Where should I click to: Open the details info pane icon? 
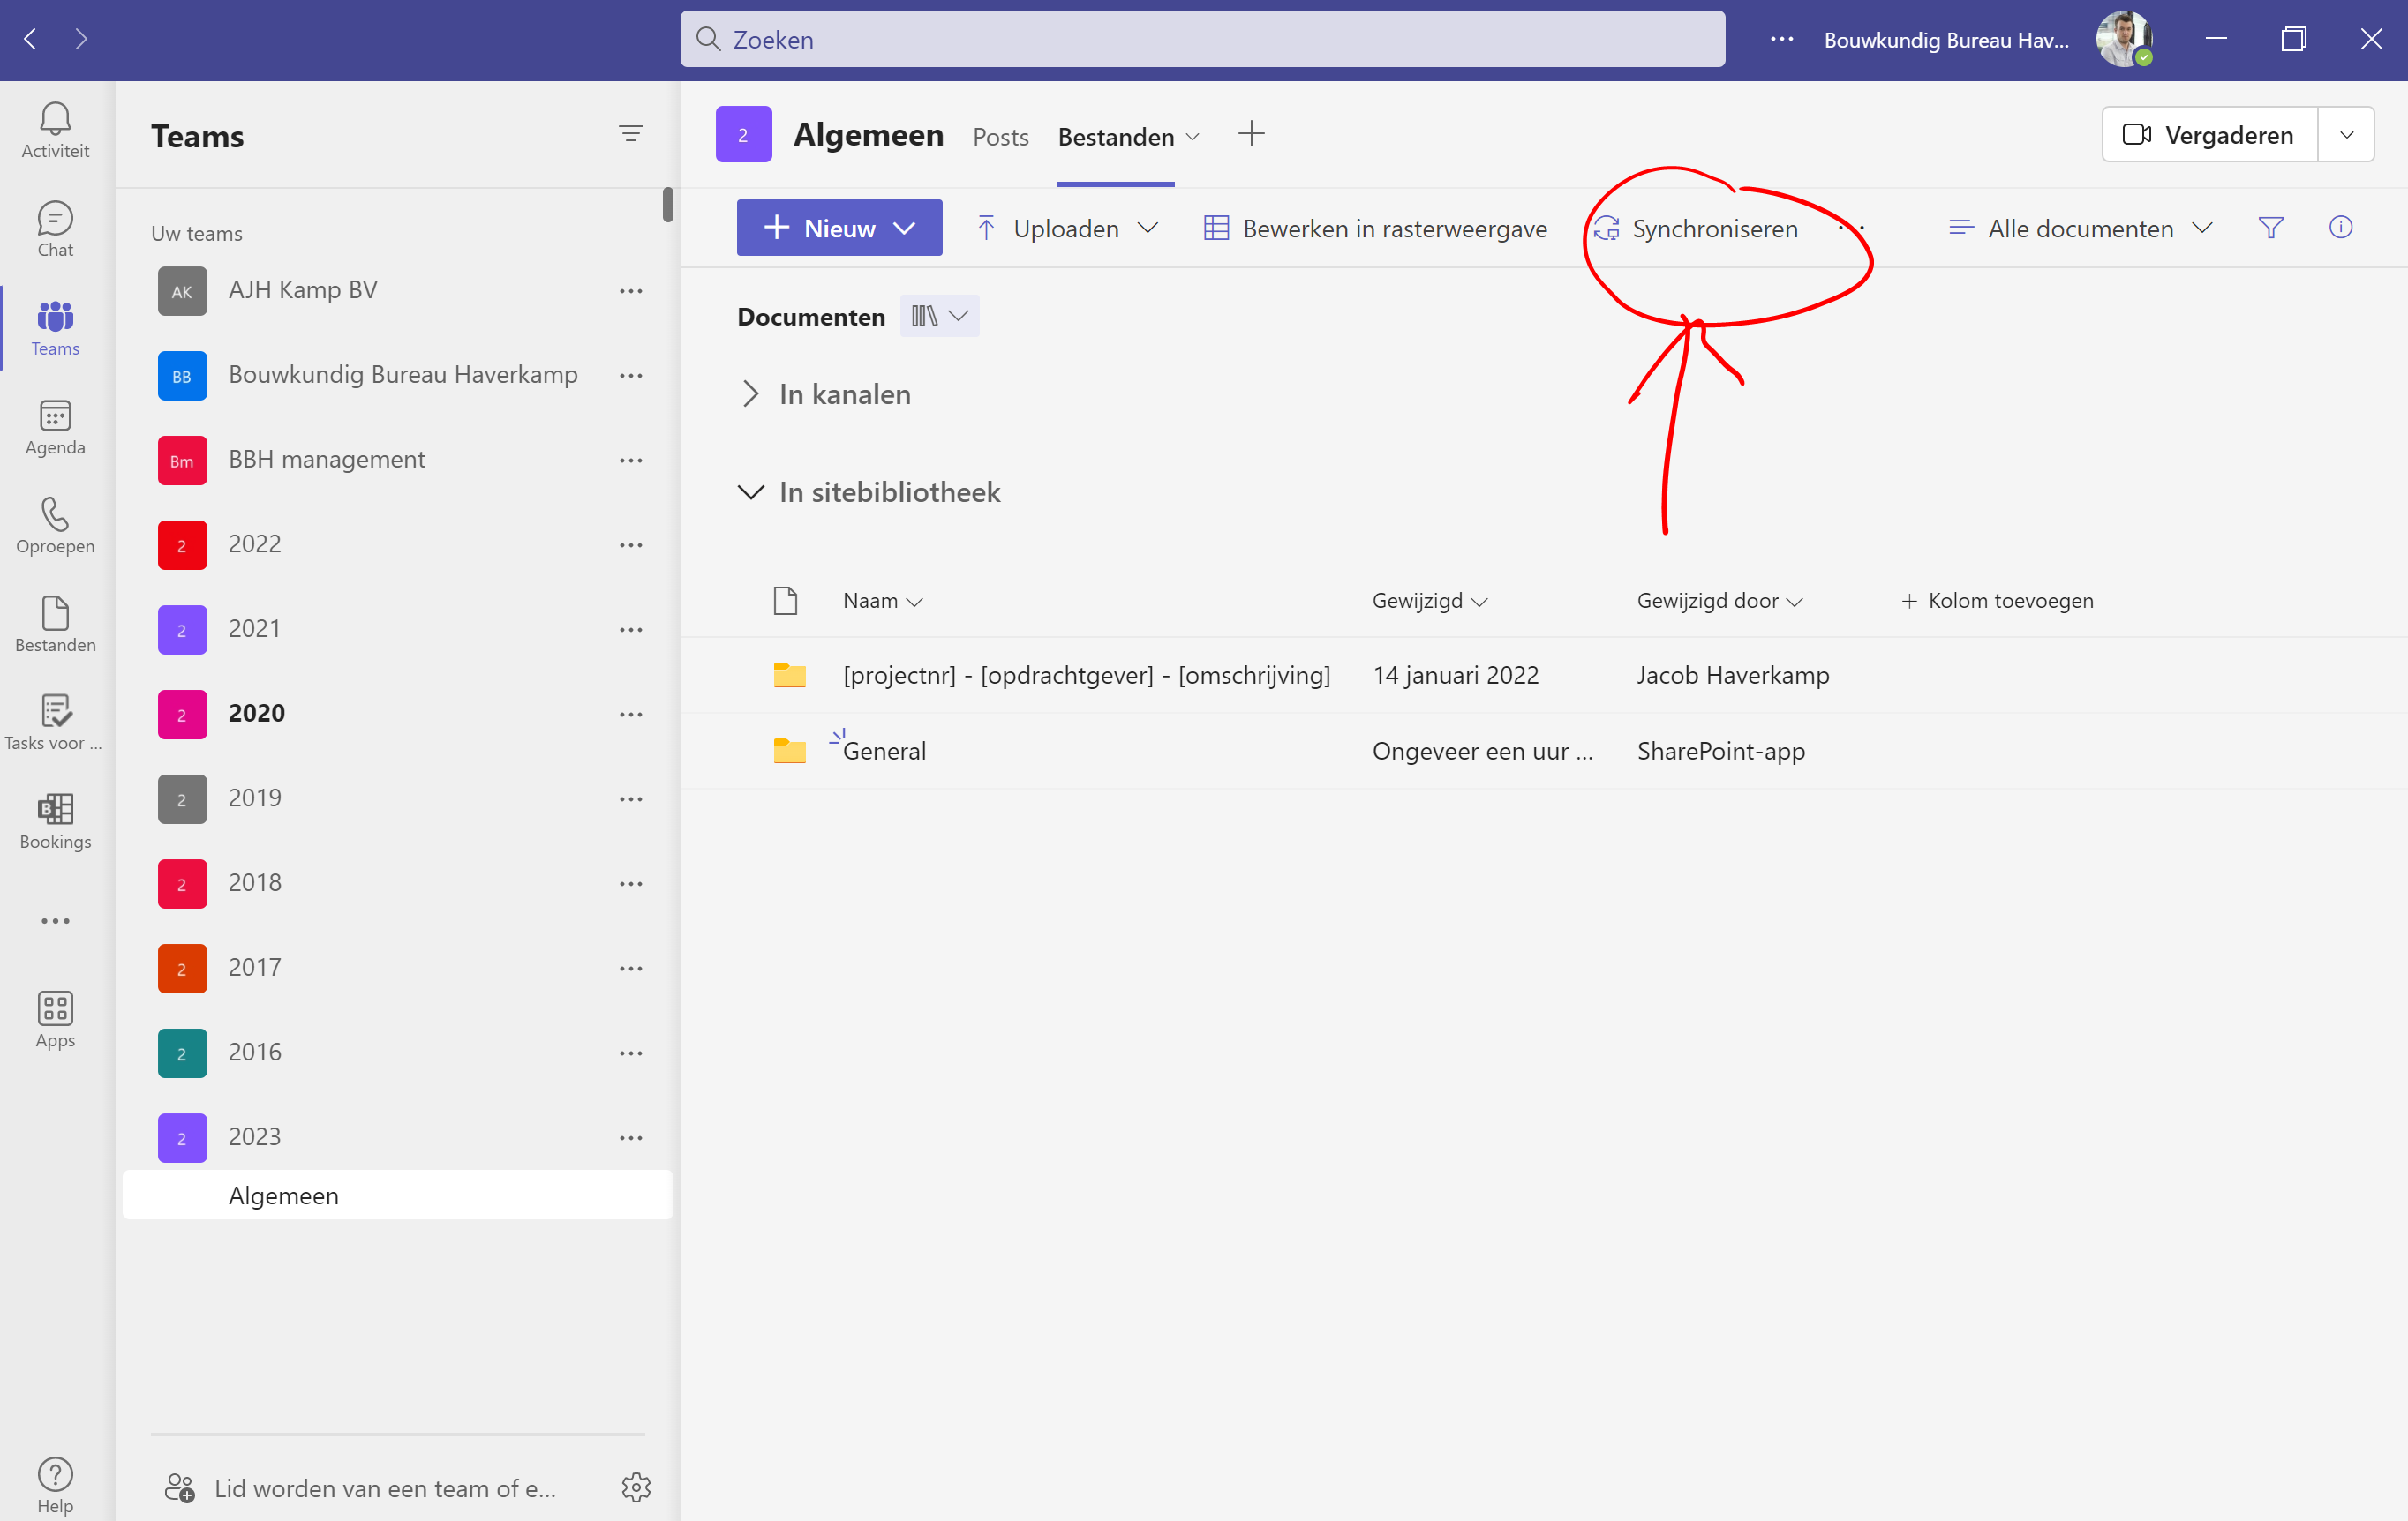click(x=2340, y=228)
